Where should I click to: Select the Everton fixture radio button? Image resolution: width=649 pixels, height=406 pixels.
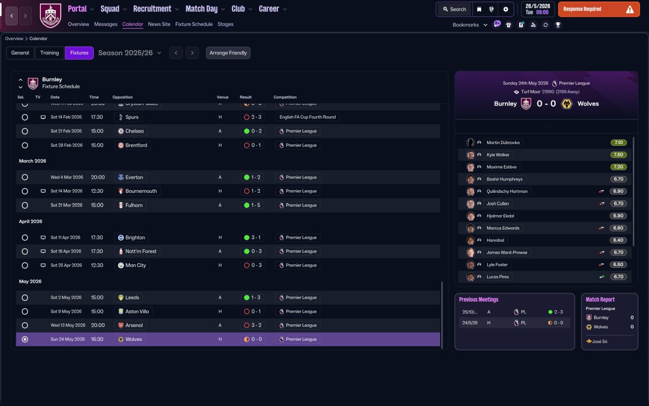point(25,177)
